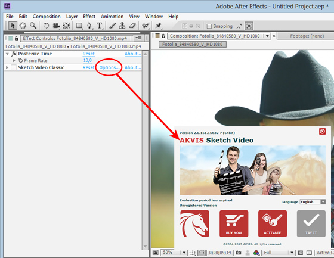Expand the Frame Rate property

tap(14, 60)
